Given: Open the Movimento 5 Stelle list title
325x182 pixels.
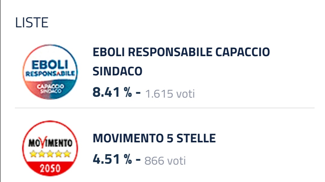Looking at the screenshot, I should tap(154, 138).
